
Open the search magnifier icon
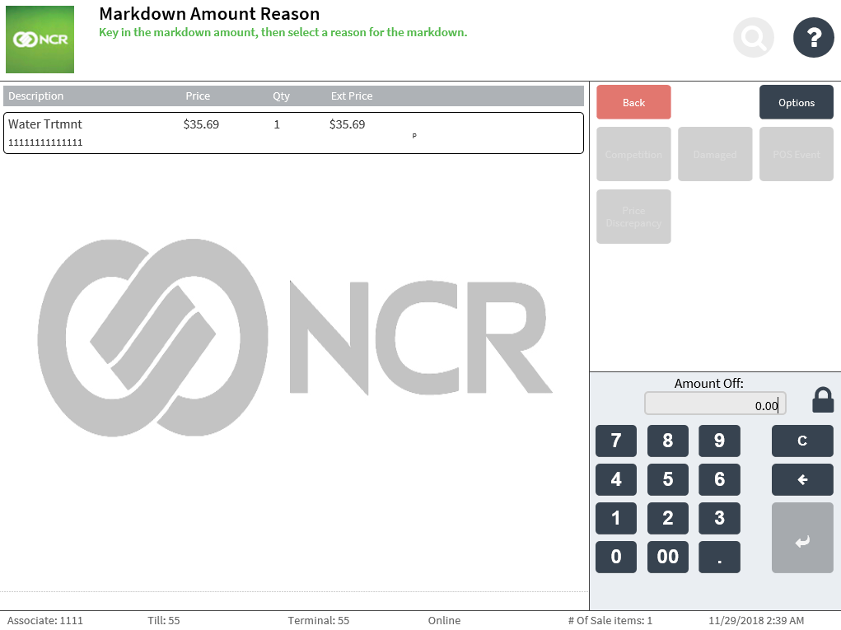pyautogui.click(x=753, y=38)
